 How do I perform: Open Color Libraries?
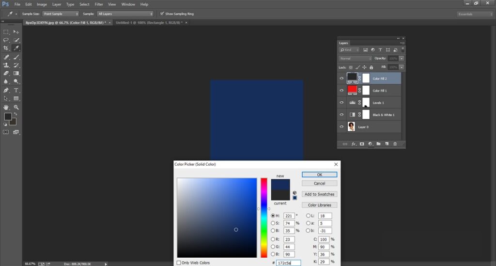tap(320, 205)
